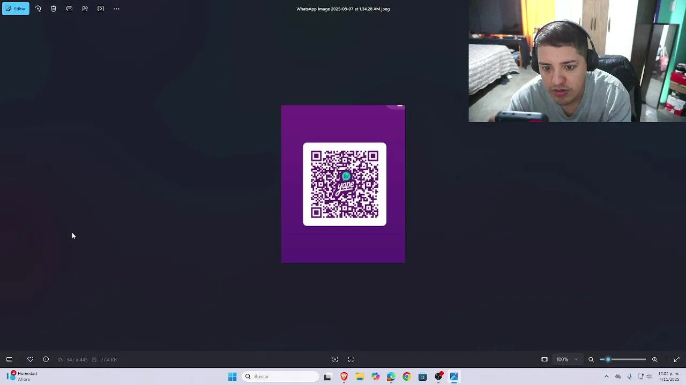Open the Brave browser from taskbar
The width and height of the screenshot is (686, 385).
[344, 376]
